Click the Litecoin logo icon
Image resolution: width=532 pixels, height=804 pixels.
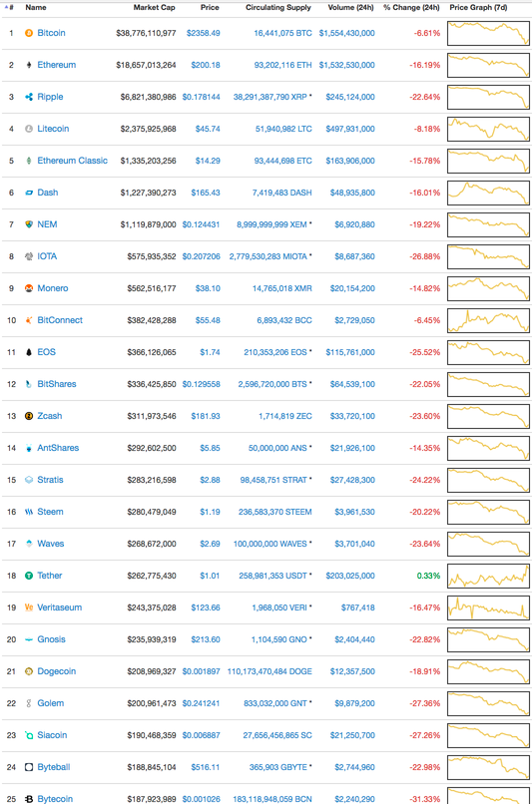point(29,129)
